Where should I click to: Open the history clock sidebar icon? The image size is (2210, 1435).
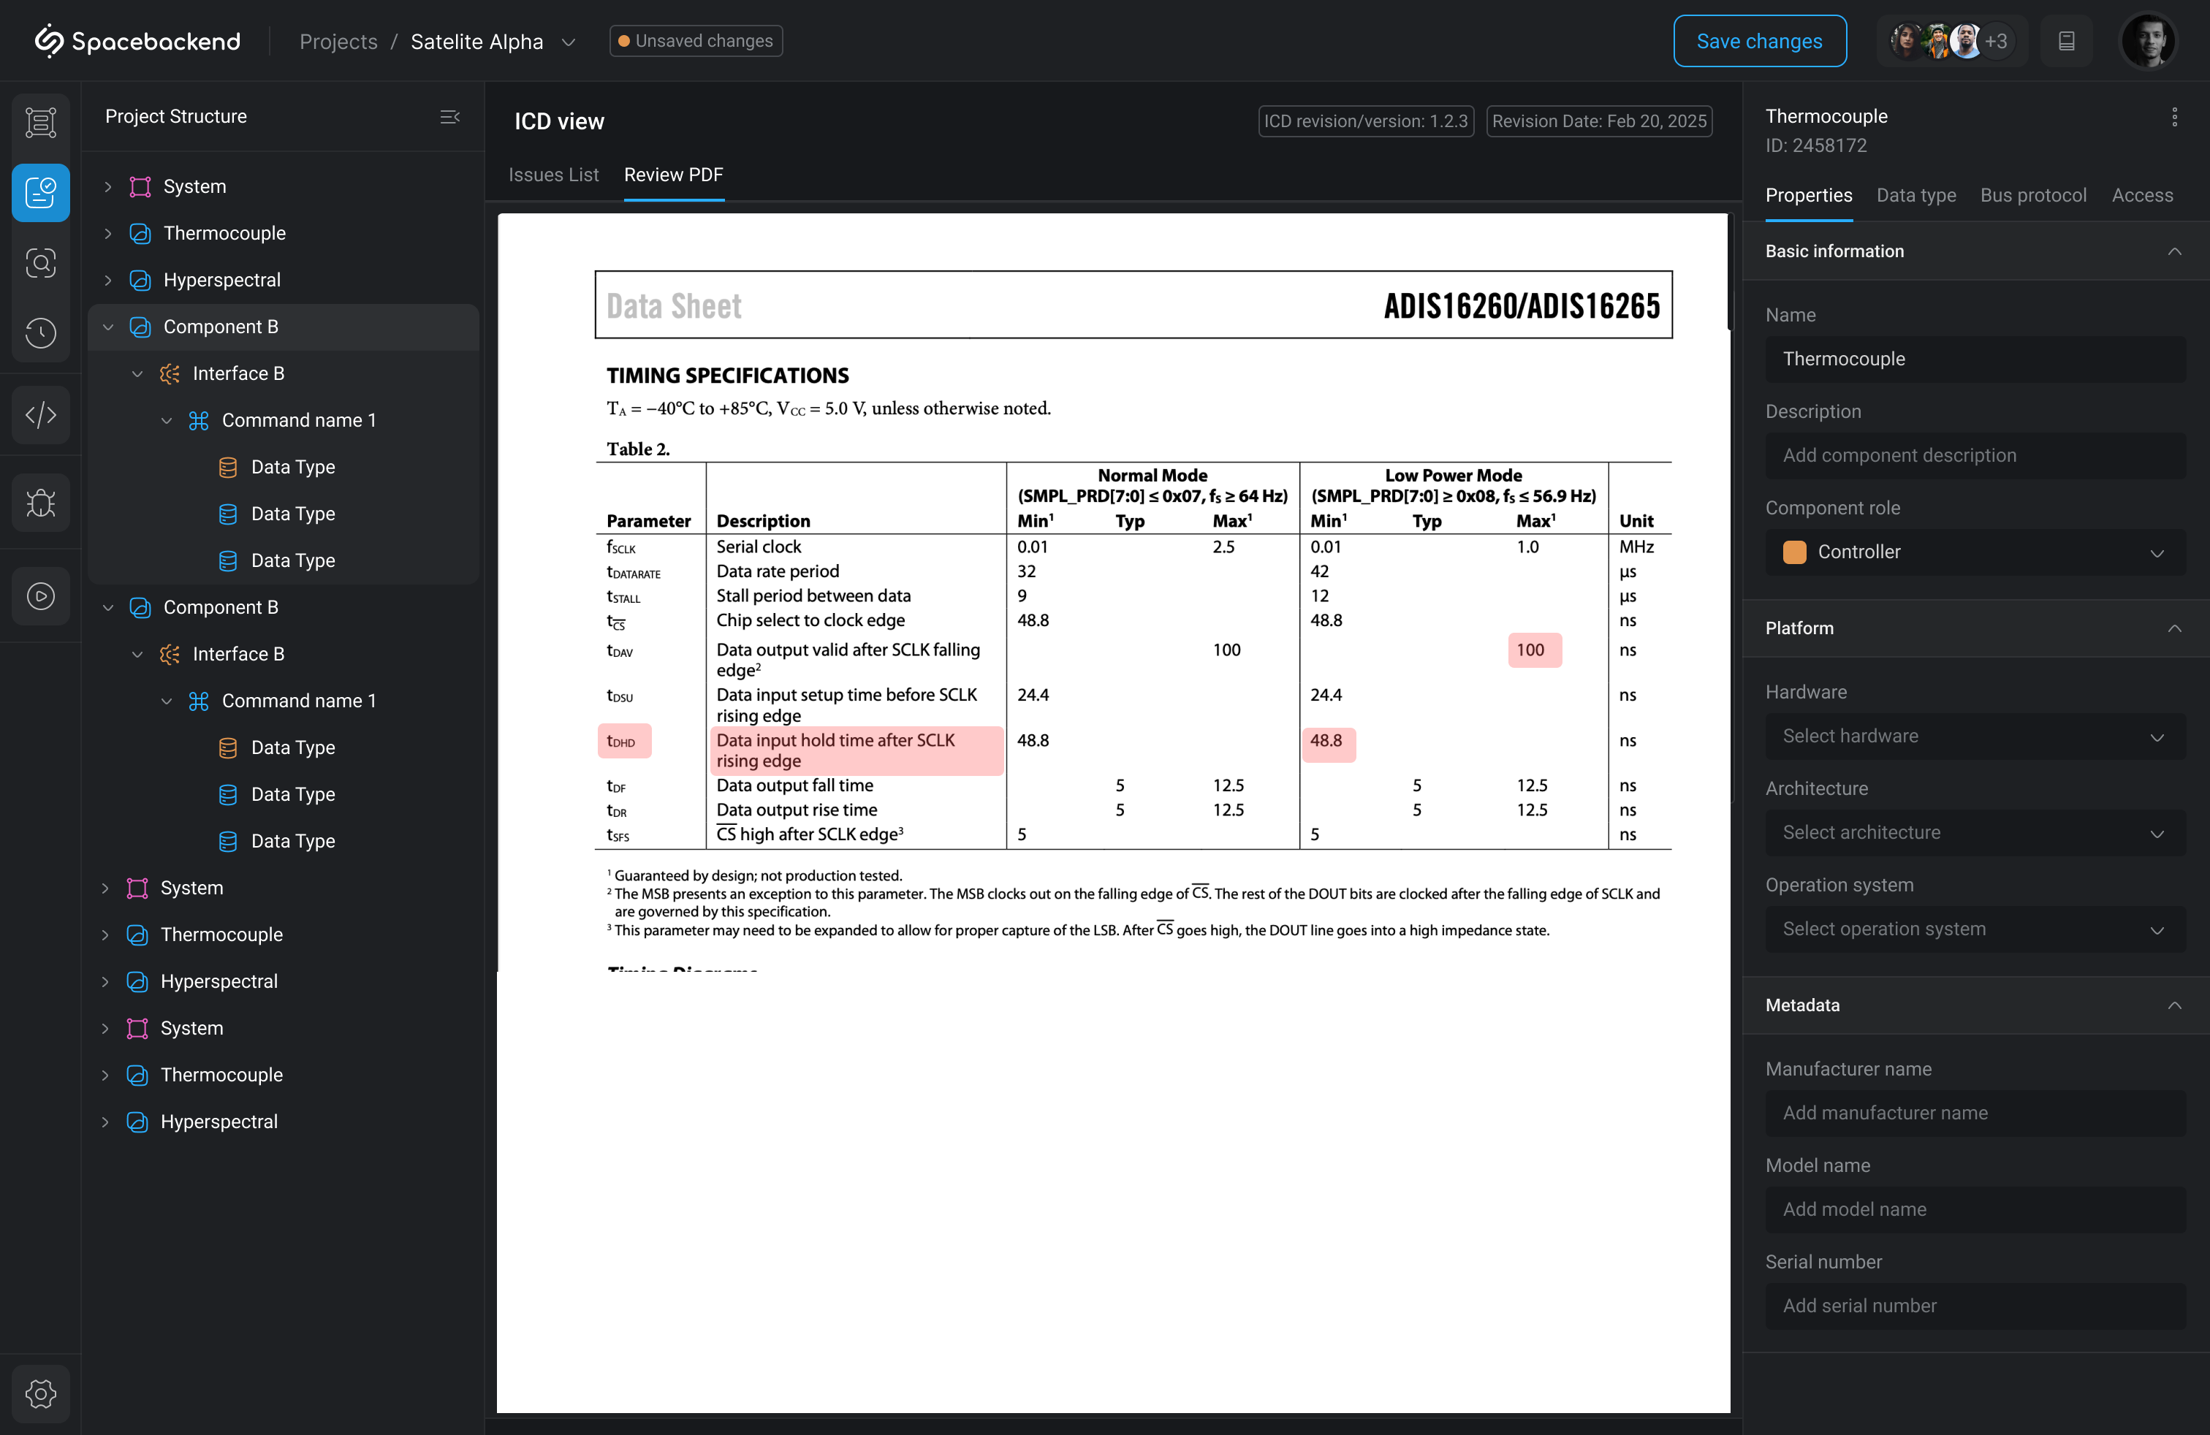point(41,333)
